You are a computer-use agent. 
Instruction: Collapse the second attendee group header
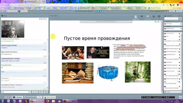(x=173, y=26)
